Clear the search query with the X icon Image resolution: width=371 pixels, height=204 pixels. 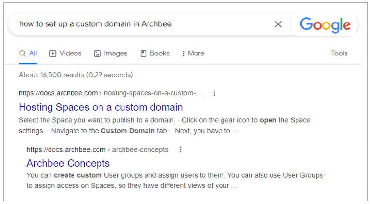278,24
